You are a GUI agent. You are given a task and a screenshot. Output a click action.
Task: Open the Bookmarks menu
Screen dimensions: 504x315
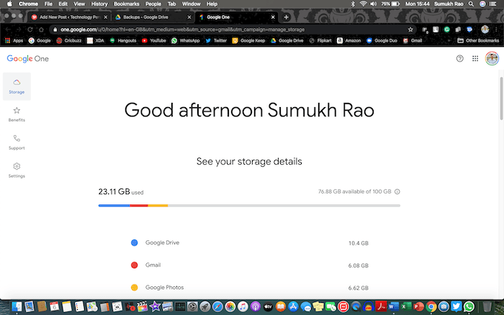click(126, 4)
